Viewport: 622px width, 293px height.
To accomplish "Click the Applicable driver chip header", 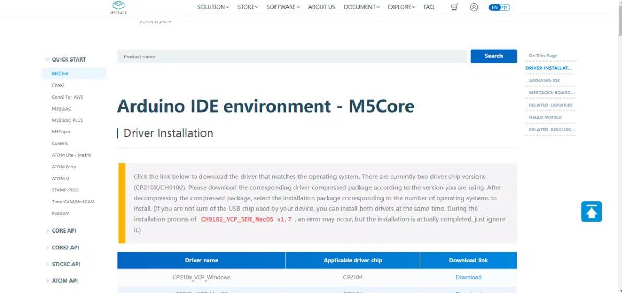I will click(x=353, y=261).
